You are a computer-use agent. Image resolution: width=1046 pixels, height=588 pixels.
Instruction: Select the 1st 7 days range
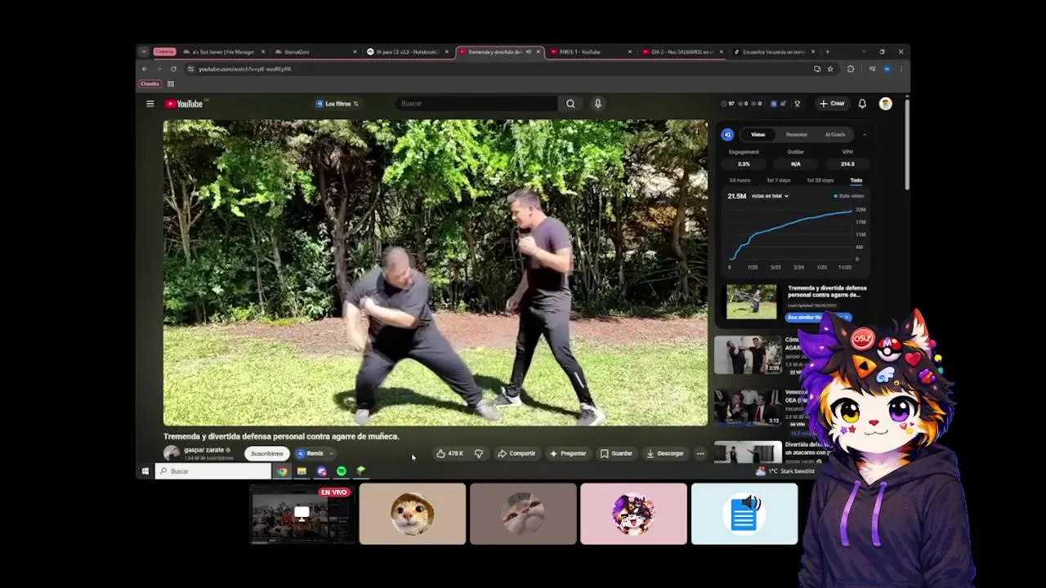778,180
